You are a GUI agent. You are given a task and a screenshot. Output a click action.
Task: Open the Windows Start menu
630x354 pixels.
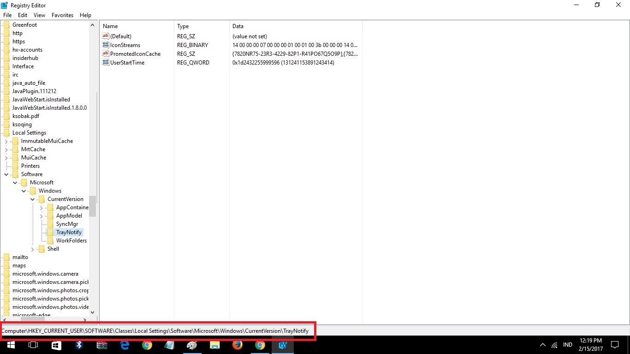pos(11,345)
